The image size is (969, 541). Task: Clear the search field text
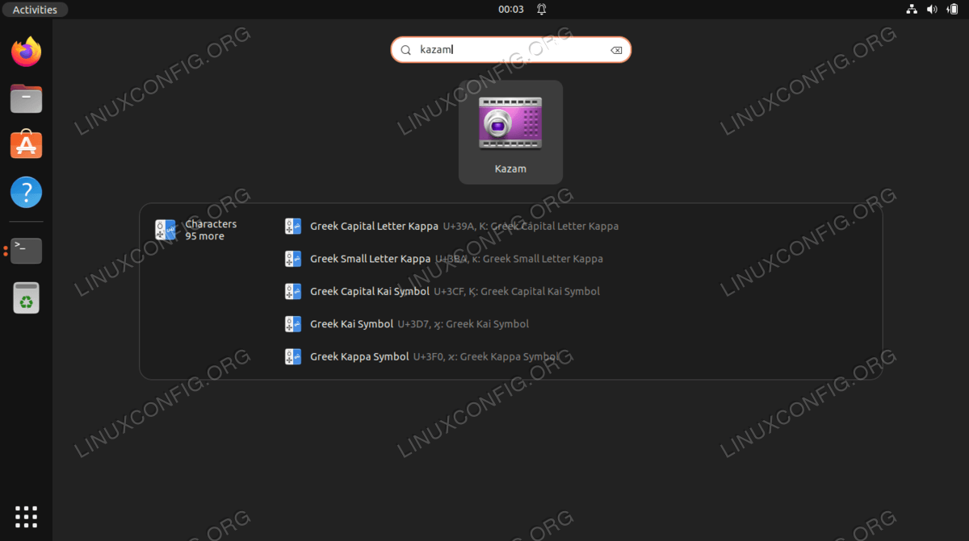[x=616, y=50]
